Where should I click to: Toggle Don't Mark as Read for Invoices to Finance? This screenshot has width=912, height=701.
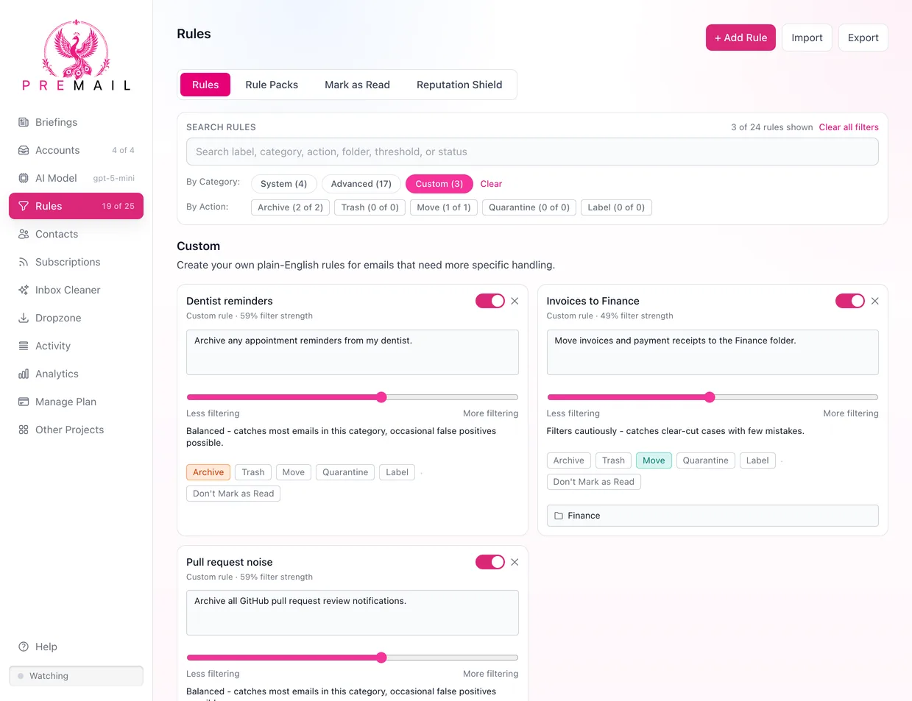pyautogui.click(x=593, y=482)
